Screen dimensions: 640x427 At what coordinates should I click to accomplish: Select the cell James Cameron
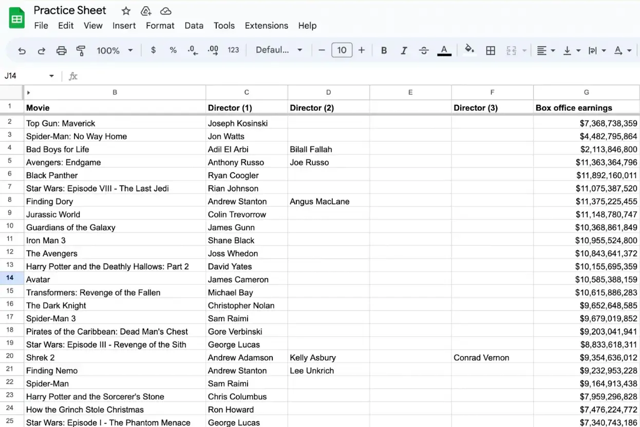[247, 280]
